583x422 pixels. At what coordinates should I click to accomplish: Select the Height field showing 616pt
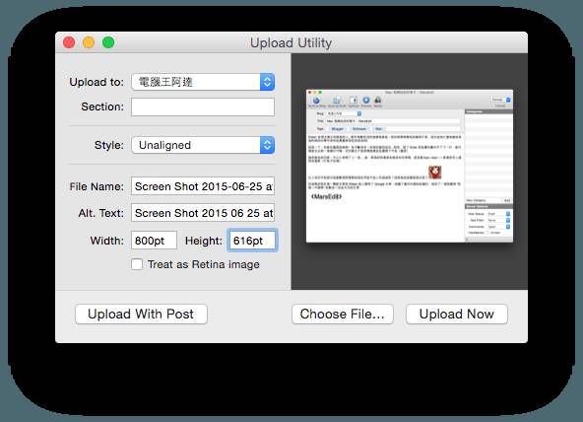click(x=252, y=241)
